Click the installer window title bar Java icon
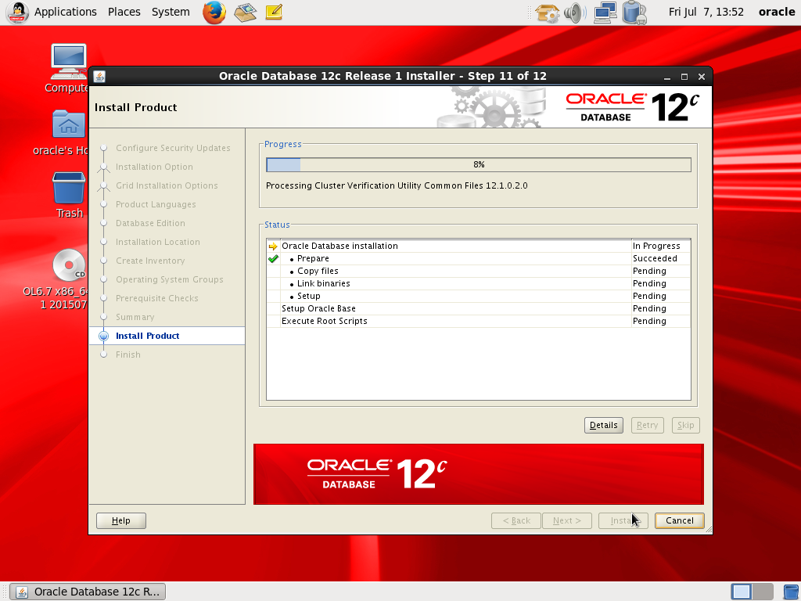Viewport: 801px width, 601px height. coord(99,76)
